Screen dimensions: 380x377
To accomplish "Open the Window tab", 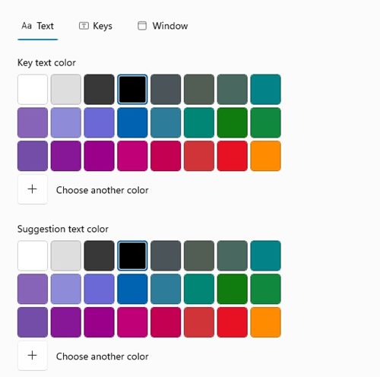I will 163,26.
